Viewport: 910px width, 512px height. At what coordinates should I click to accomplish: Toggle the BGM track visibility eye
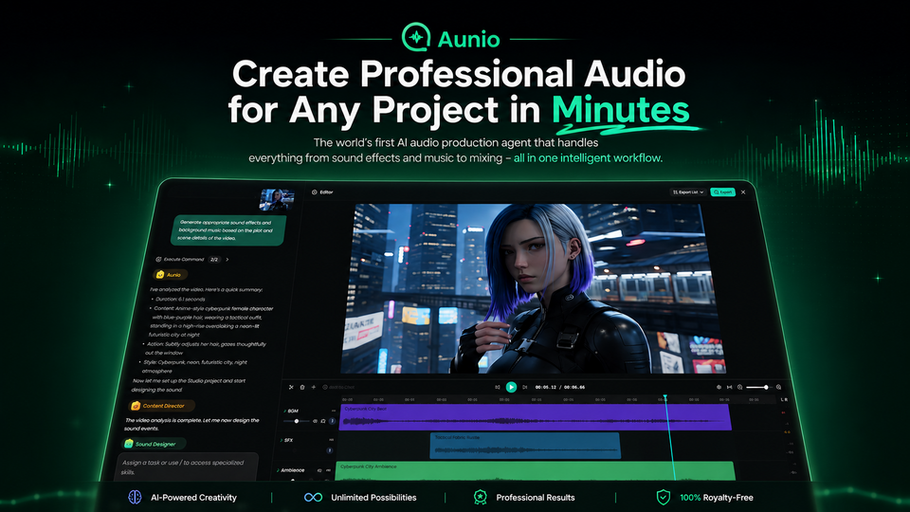pyautogui.click(x=315, y=421)
